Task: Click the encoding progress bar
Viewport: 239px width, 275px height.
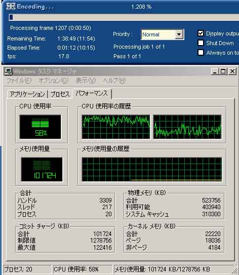Action: coord(124,17)
